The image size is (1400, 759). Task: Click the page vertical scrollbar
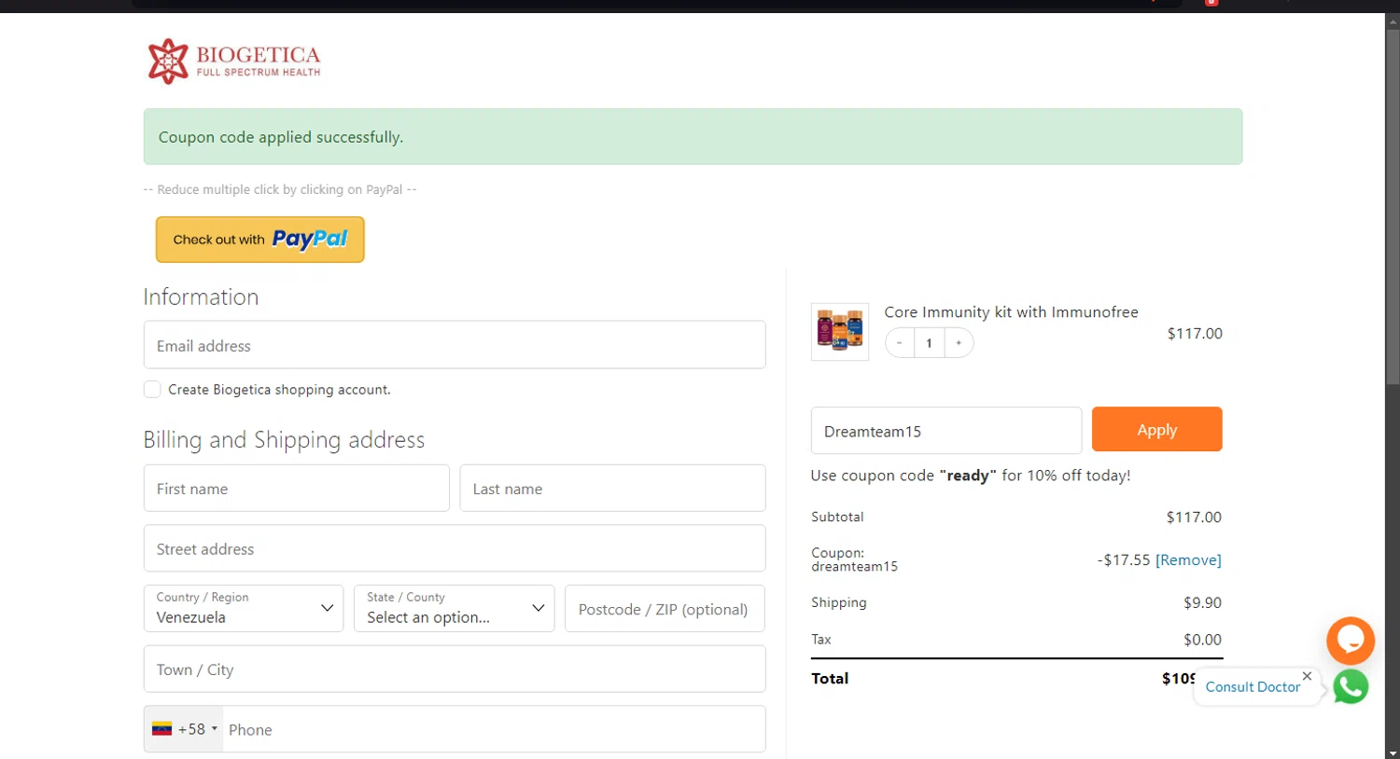[x=1393, y=205]
